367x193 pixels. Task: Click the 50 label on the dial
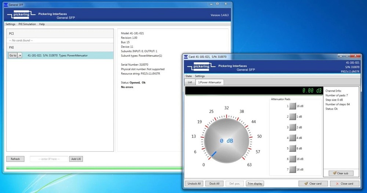pyautogui.click(x=259, y=136)
